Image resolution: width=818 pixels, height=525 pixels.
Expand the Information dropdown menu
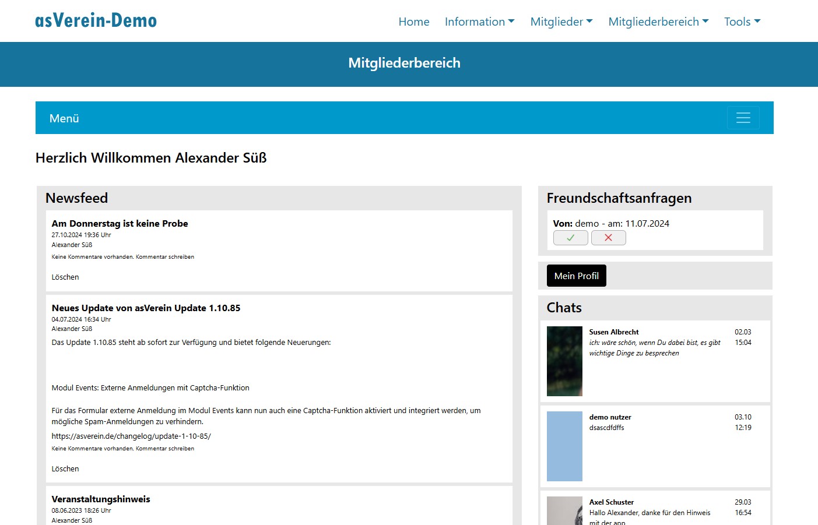479,22
